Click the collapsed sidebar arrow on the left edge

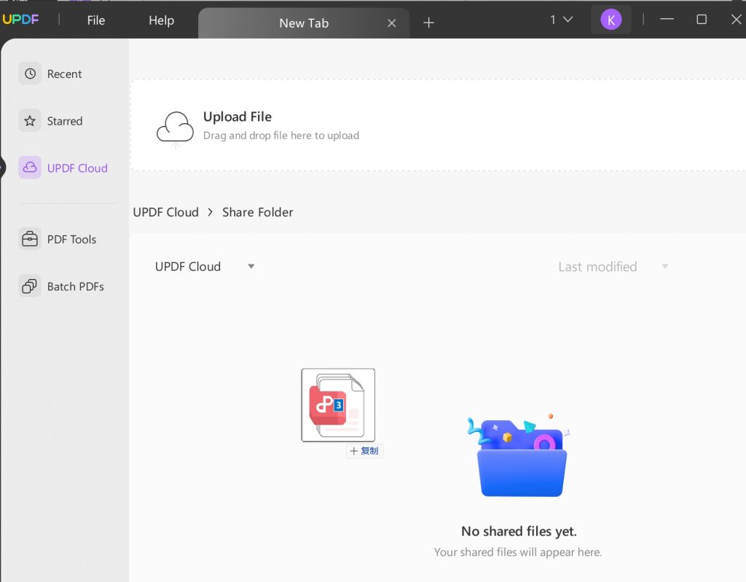[3, 168]
